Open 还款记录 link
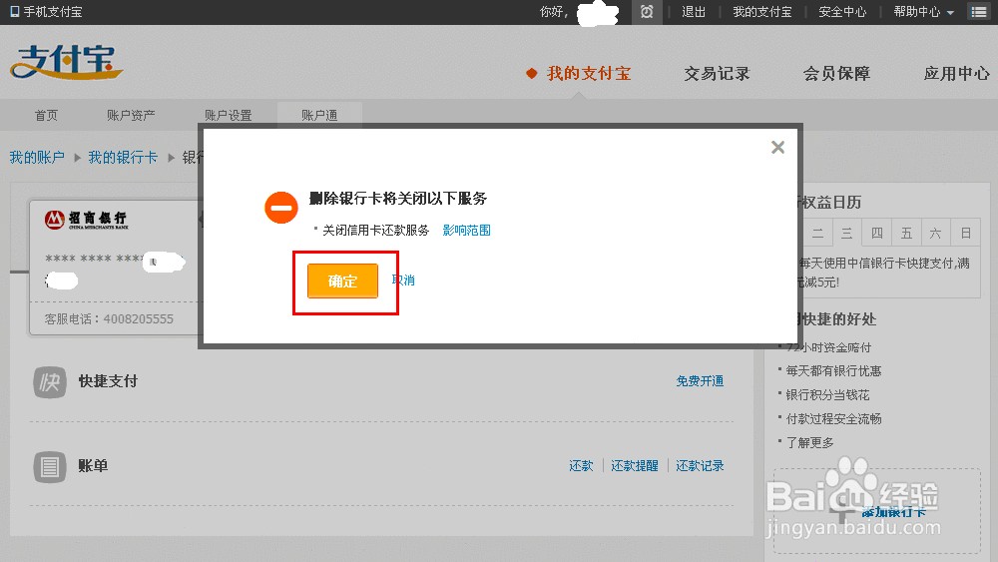The width and height of the screenshot is (998, 562). 700,466
